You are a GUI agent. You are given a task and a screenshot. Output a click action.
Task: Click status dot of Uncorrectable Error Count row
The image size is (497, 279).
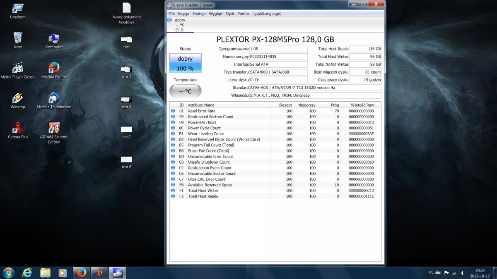pyautogui.click(x=173, y=156)
